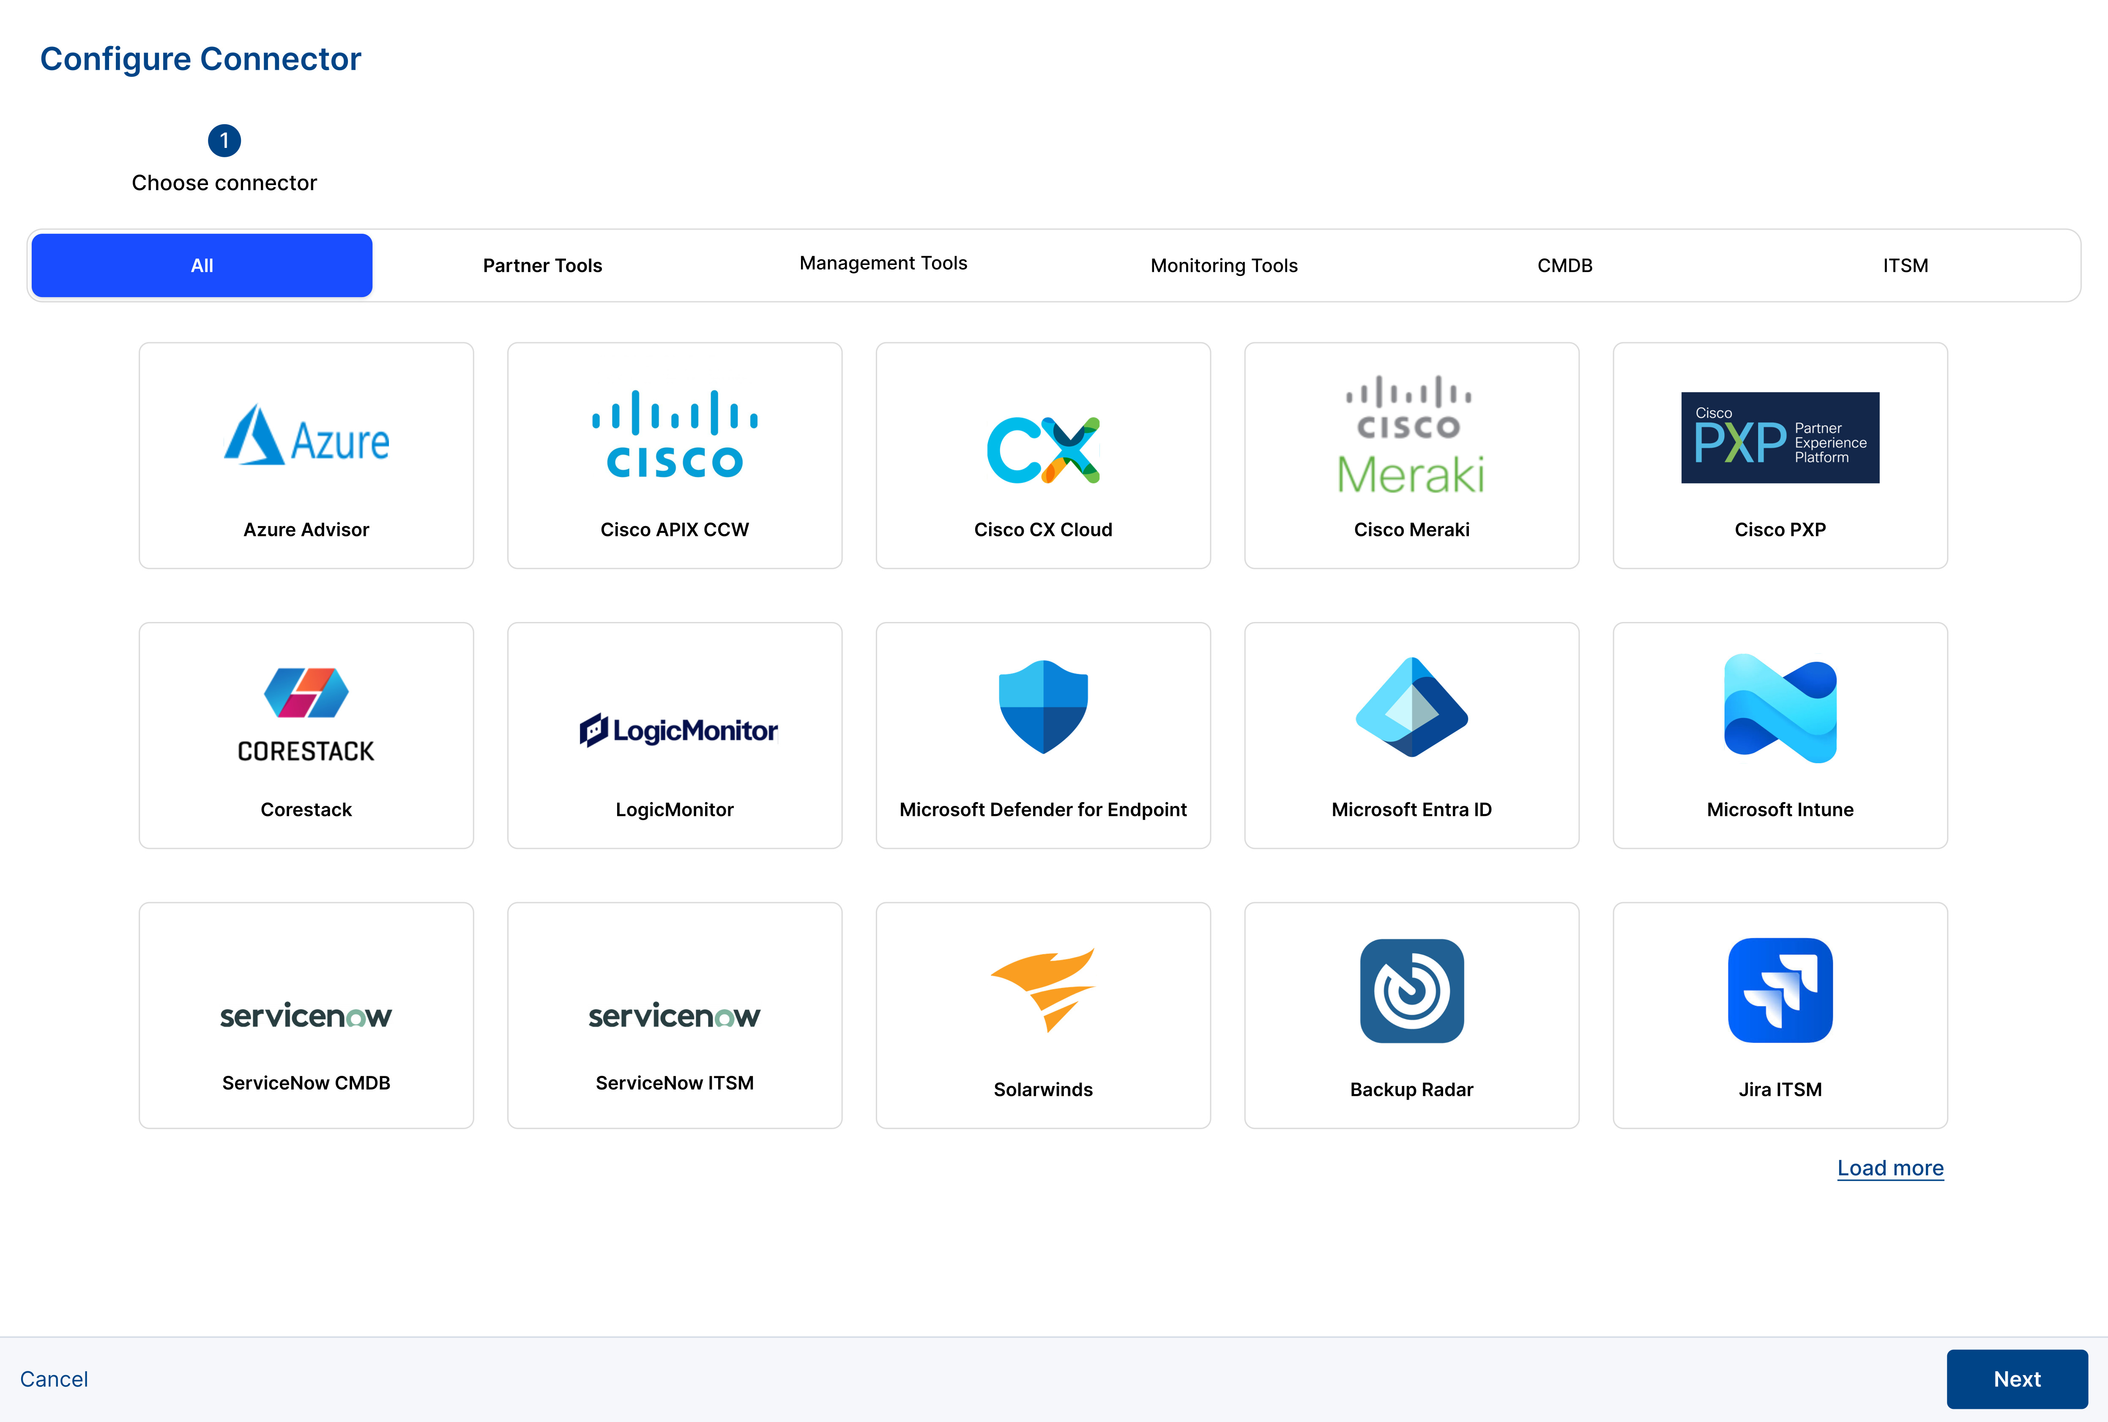Click the LogicMonitor connector logo
Screen dimensions: 2108x1422
(x=678, y=730)
